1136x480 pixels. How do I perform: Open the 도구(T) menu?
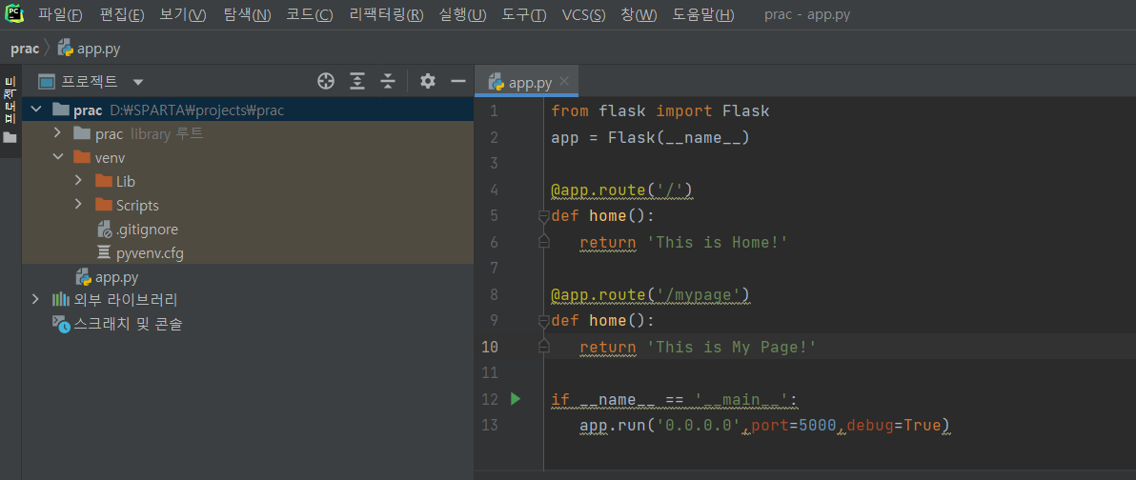524,15
